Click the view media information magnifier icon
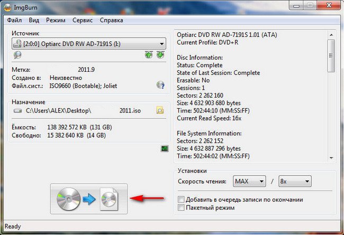 coord(17,55)
